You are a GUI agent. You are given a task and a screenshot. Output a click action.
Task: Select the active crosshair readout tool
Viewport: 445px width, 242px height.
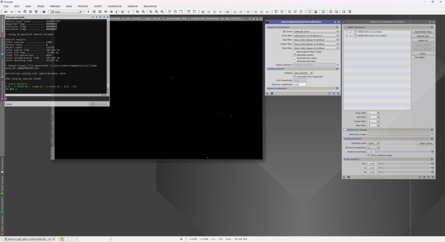(89, 12)
